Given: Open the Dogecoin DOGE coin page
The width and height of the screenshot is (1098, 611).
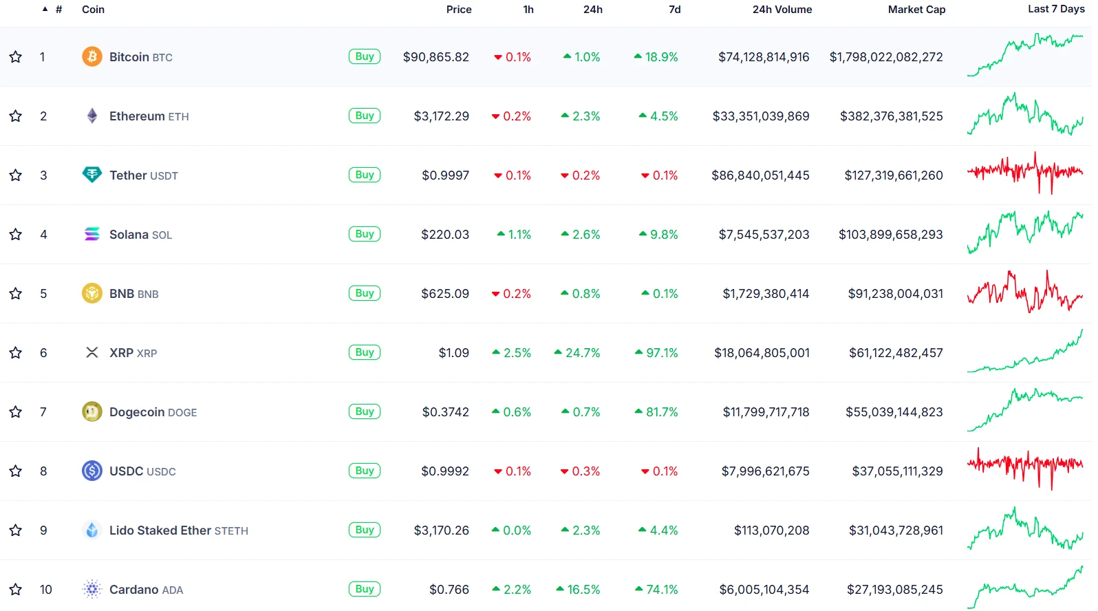Looking at the screenshot, I should click(x=153, y=412).
